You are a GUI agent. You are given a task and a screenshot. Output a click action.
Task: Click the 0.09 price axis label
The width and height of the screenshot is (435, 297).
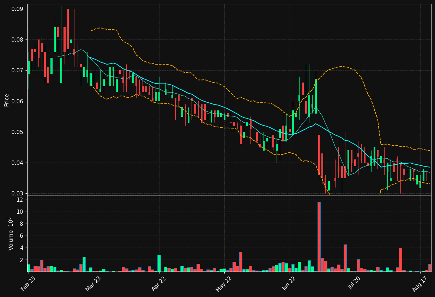pyautogui.click(x=18, y=9)
